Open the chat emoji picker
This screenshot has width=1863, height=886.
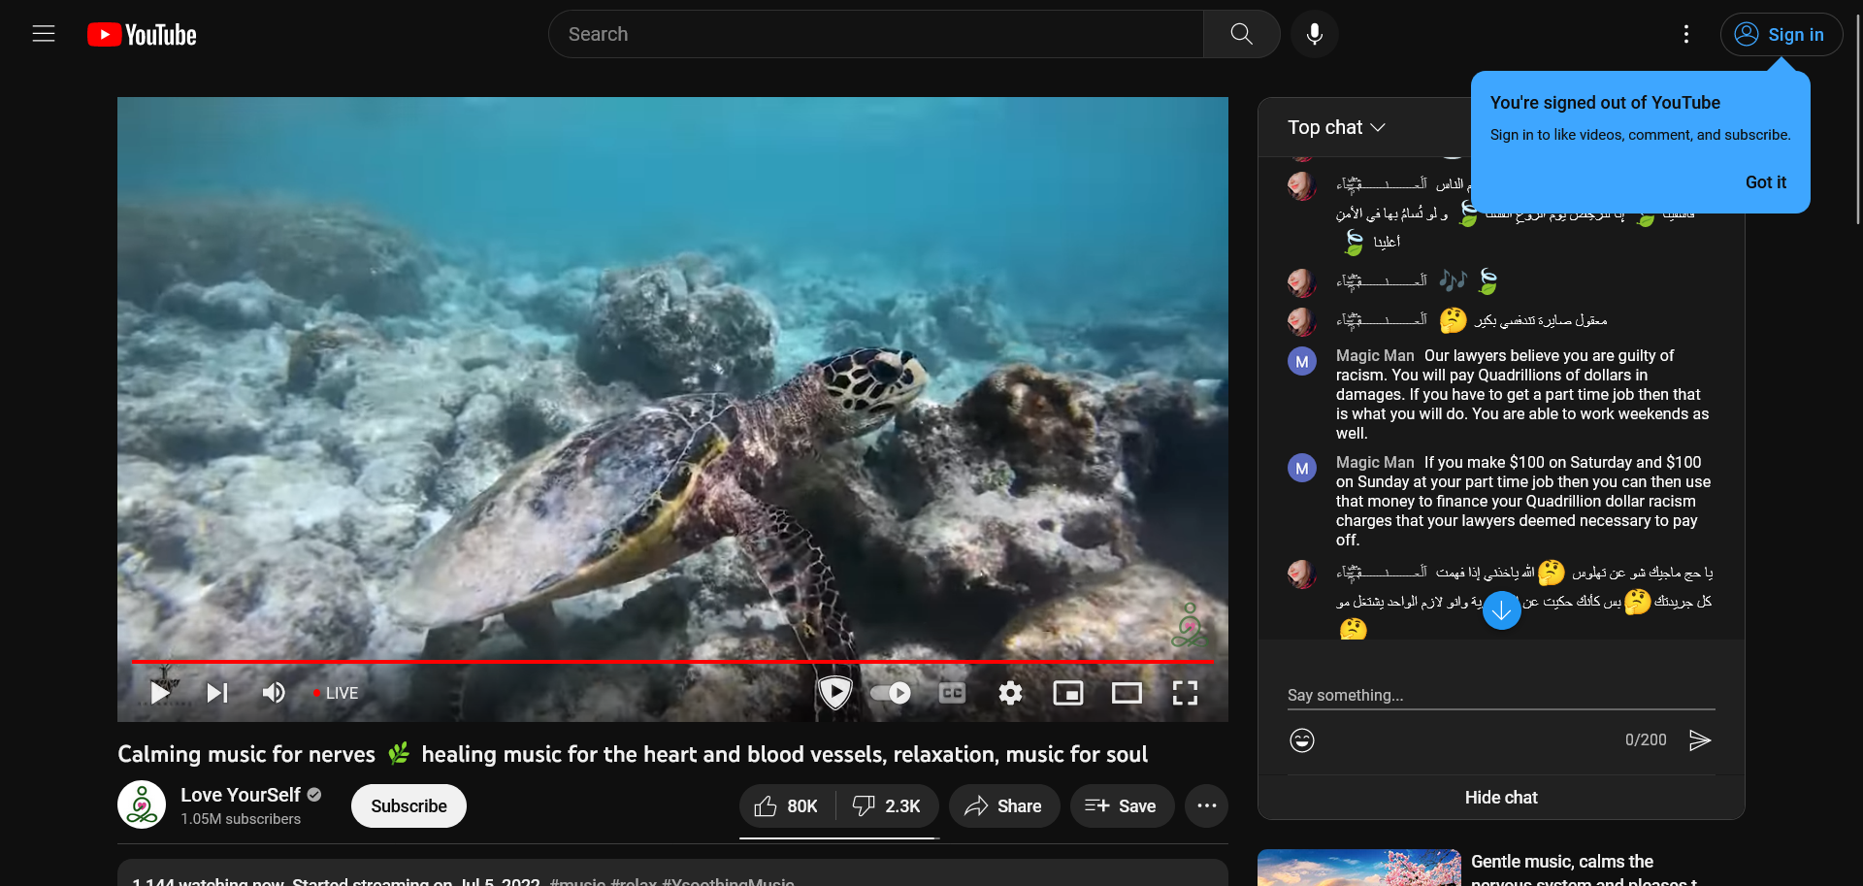(1302, 740)
